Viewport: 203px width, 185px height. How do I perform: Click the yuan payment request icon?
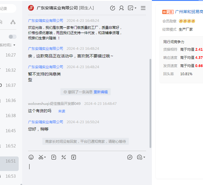pos(74,157)
